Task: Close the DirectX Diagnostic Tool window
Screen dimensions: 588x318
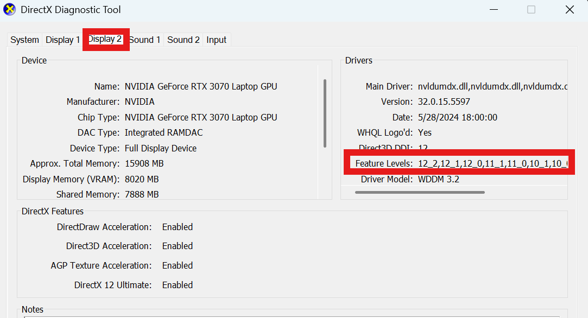Action: pos(570,9)
